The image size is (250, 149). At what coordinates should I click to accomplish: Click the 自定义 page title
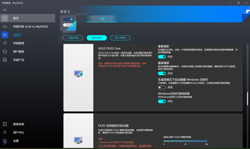click(65, 12)
